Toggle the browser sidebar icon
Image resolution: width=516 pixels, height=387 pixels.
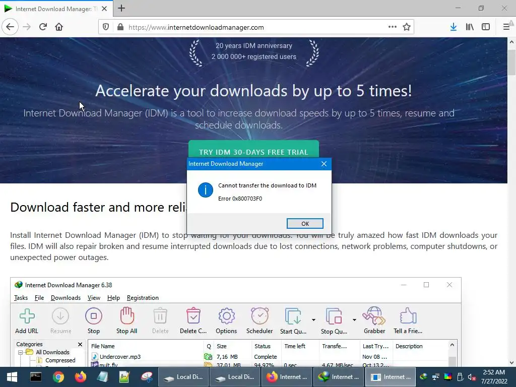click(486, 27)
